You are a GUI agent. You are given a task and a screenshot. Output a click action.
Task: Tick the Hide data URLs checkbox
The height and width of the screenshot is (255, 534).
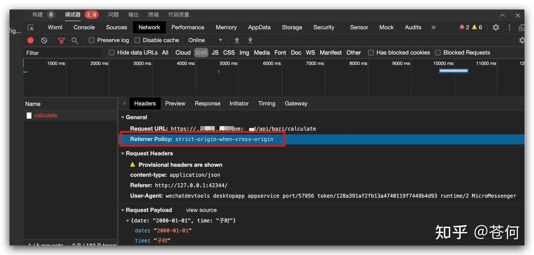click(x=112, y=53)
